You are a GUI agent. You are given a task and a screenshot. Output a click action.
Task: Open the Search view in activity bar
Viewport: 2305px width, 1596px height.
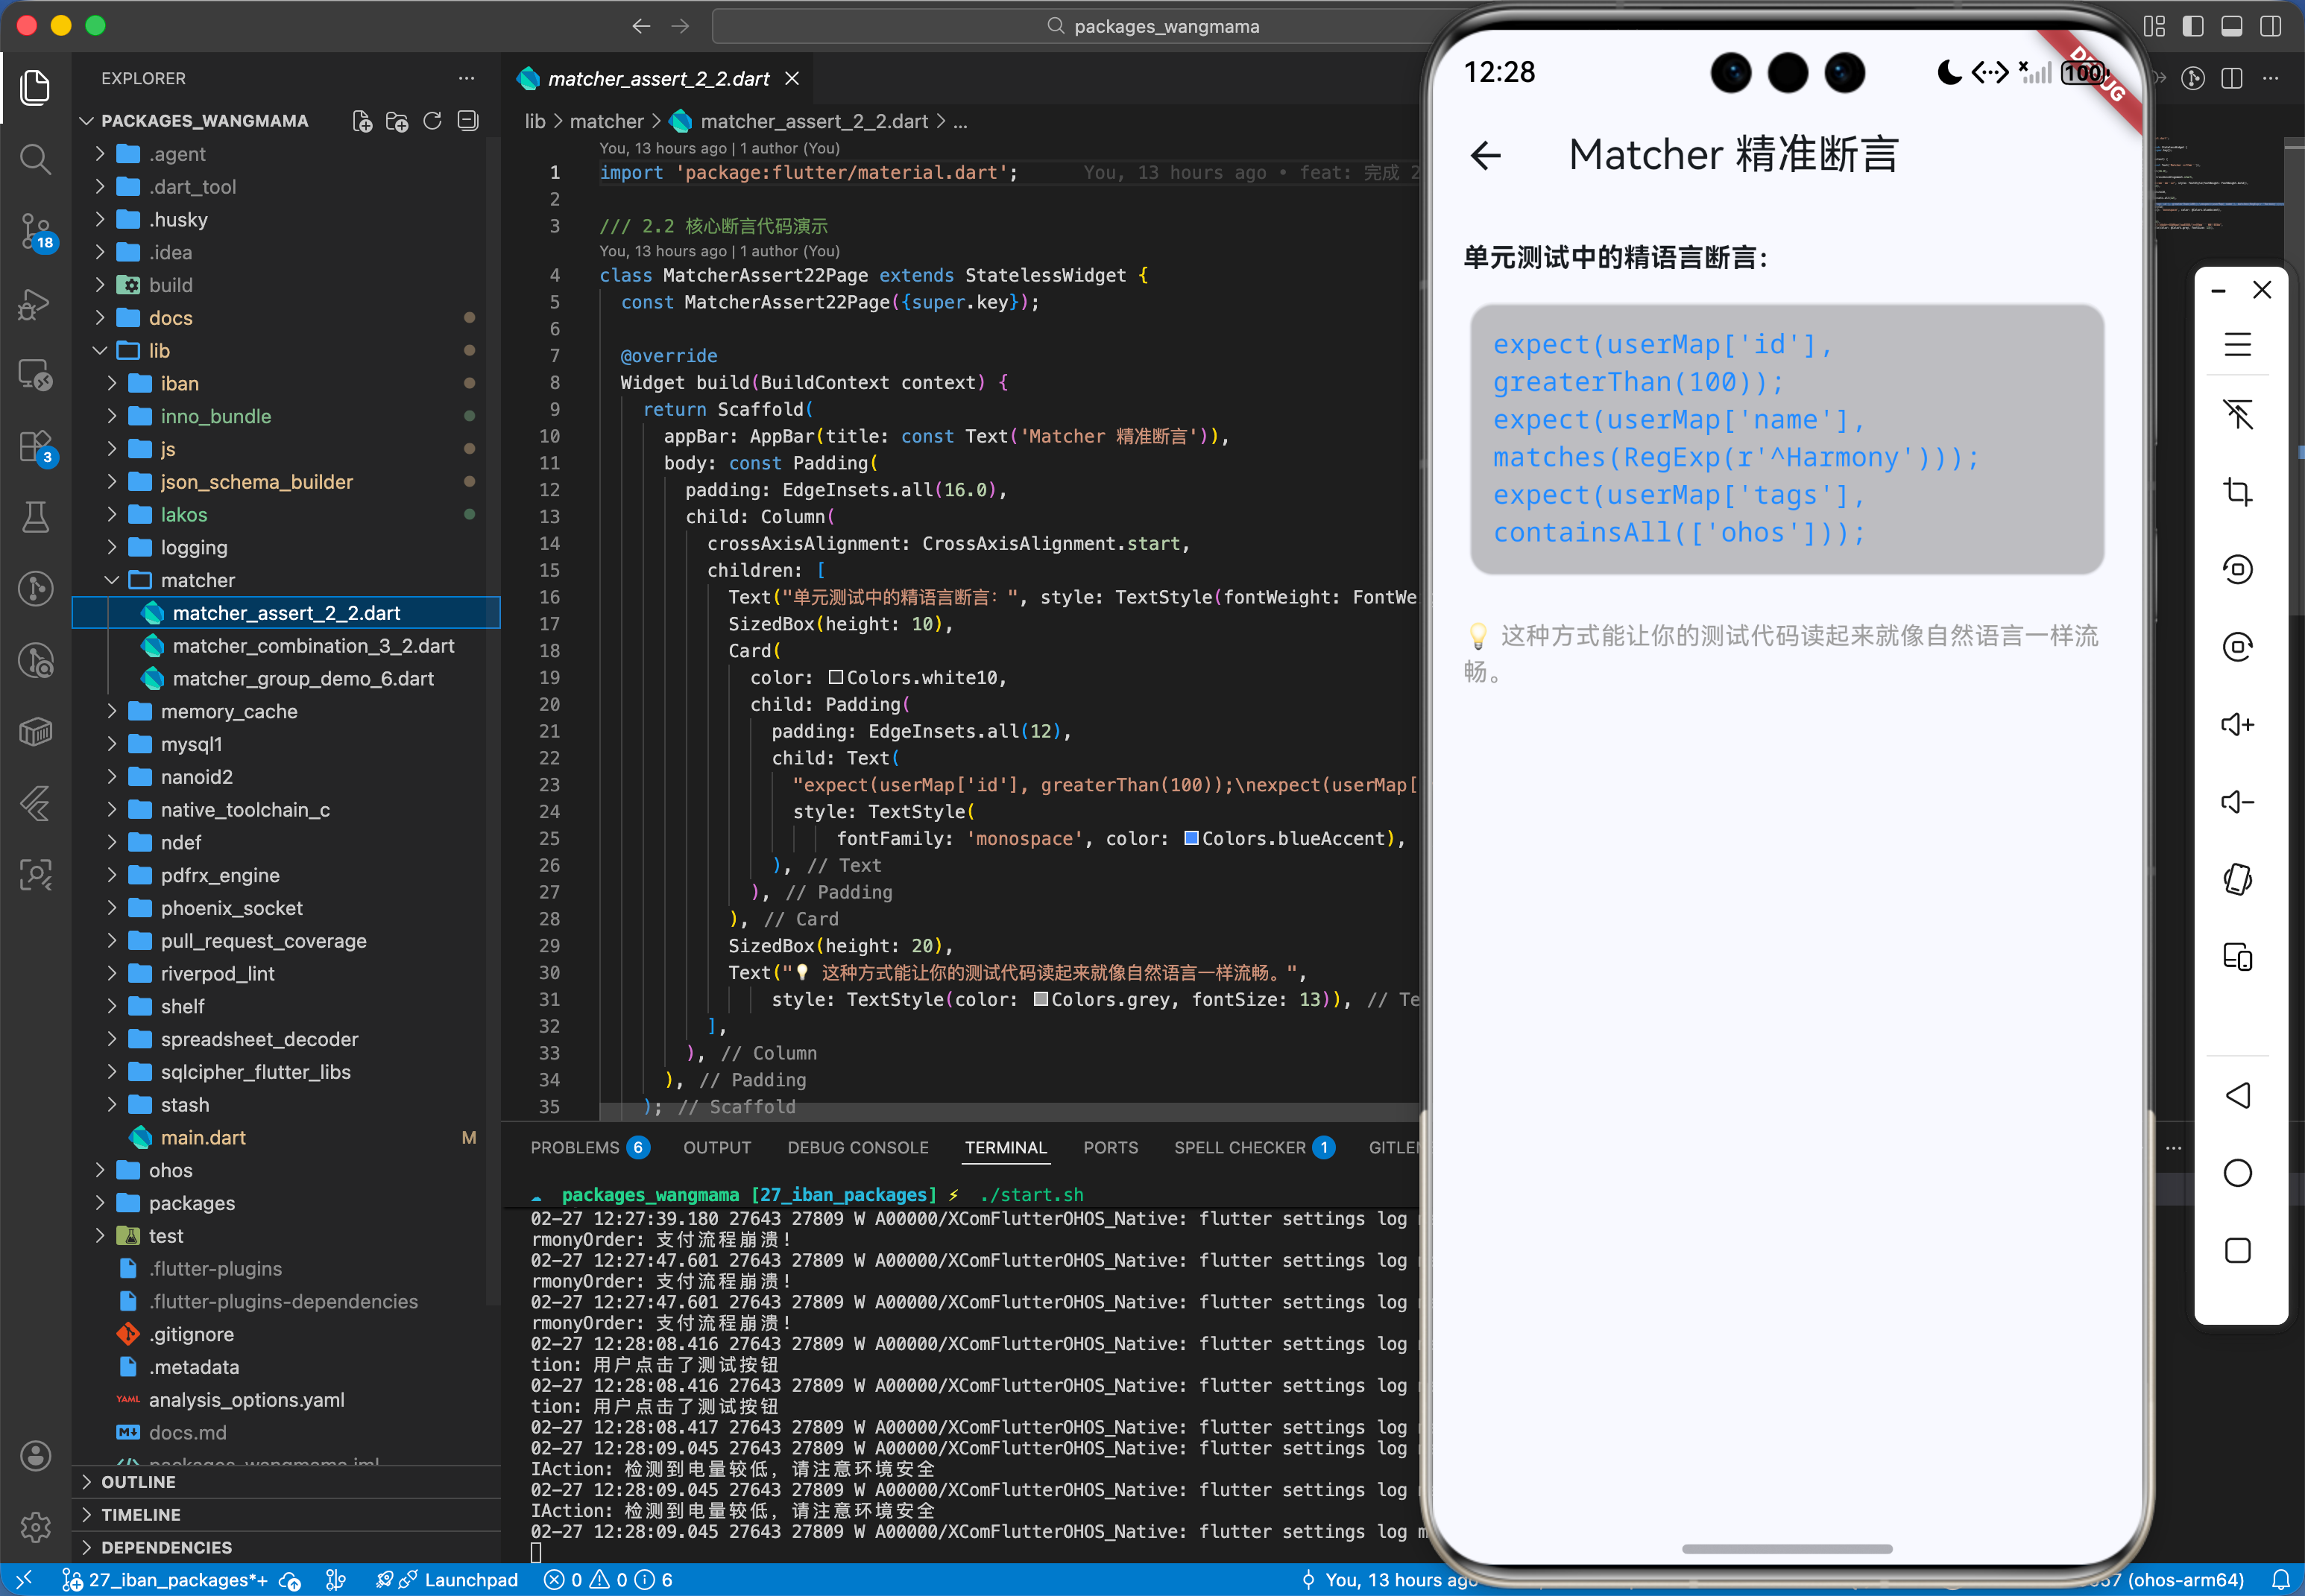(35, 158)
